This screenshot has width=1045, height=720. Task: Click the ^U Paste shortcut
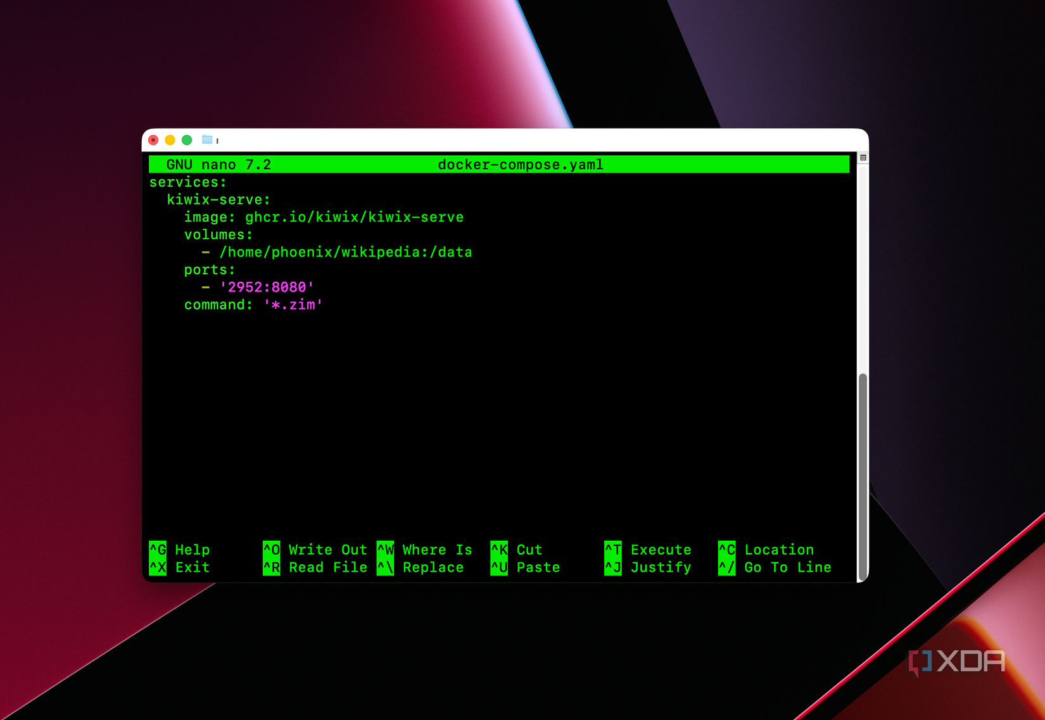(526, 567)
